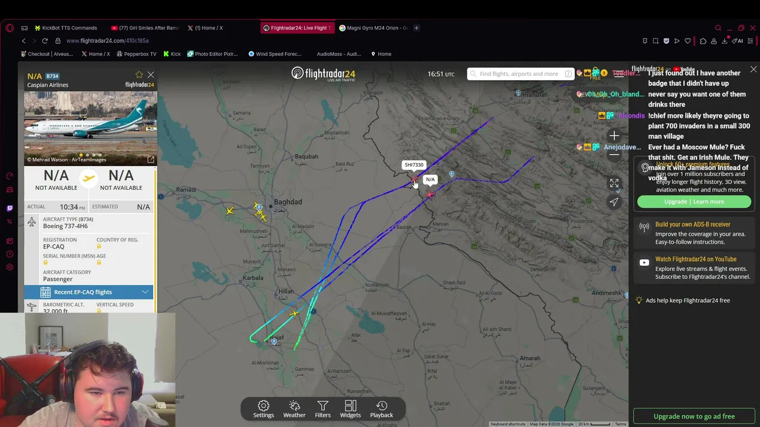Image resolution: width=760 pixels, height=427 pixels.
Task: Click aircraft photo thumbnail
Action: coord(90,128)
